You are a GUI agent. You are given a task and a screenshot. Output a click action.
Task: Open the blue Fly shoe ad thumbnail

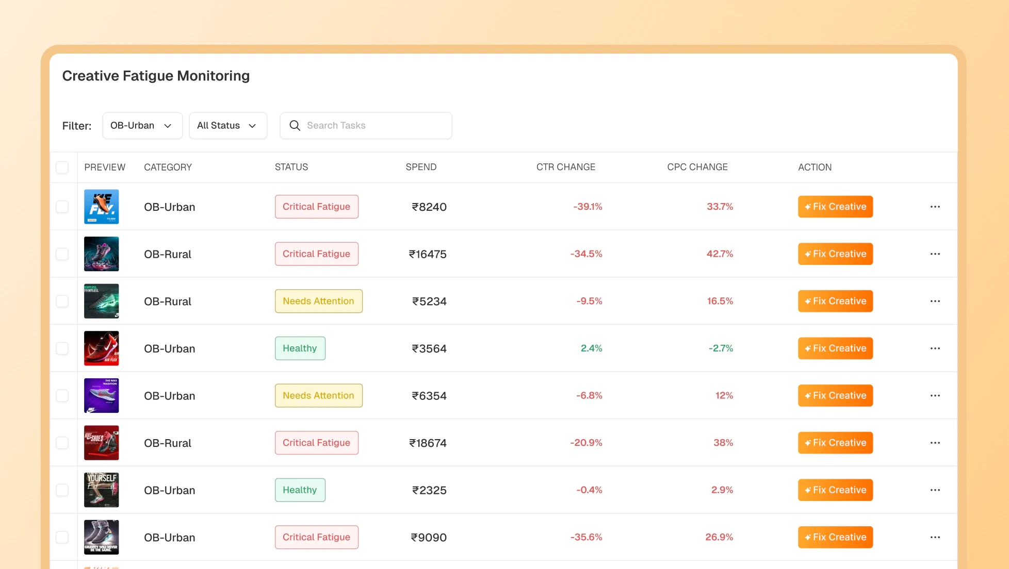click(x=102, y=207)
